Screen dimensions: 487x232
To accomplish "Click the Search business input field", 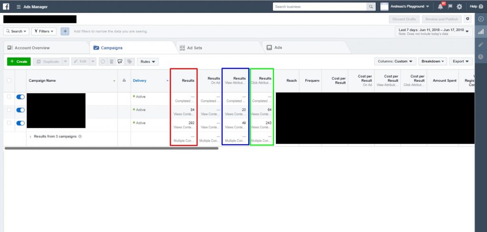I will [x=320, y=7].
